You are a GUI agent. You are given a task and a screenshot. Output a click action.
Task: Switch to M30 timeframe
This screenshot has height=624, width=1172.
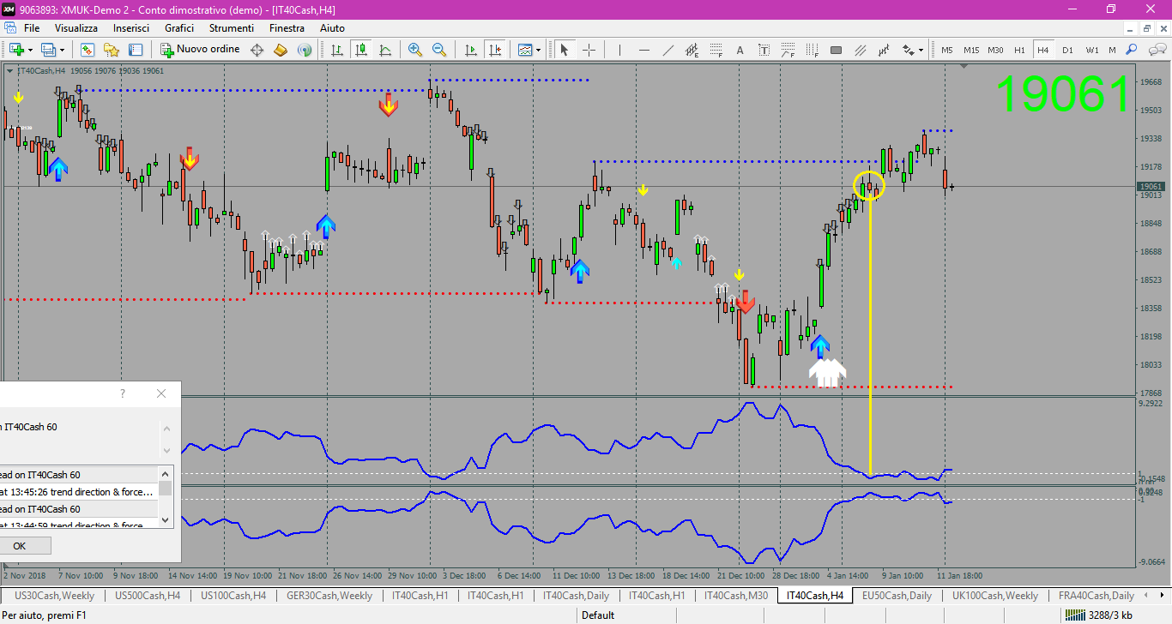tap(995, 50)
